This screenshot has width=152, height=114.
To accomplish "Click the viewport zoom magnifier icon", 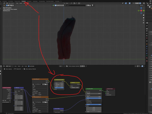I will point(143,15).
